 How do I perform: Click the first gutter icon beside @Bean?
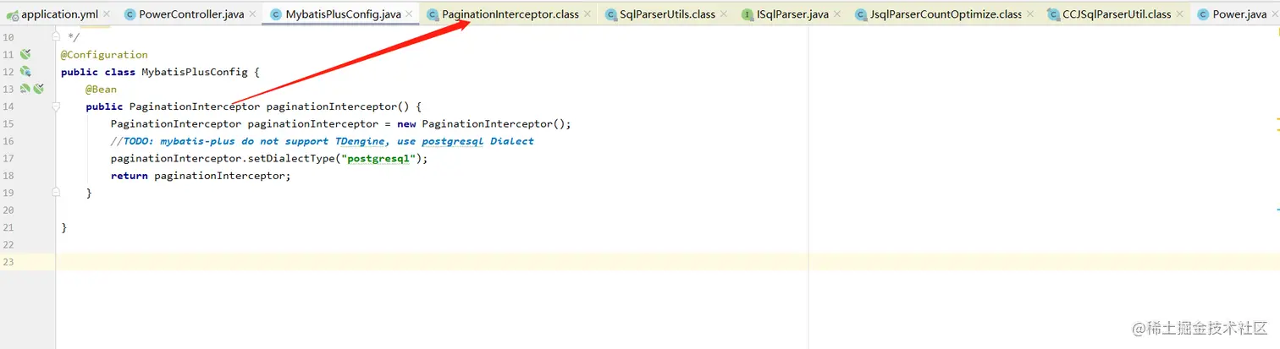25,89
